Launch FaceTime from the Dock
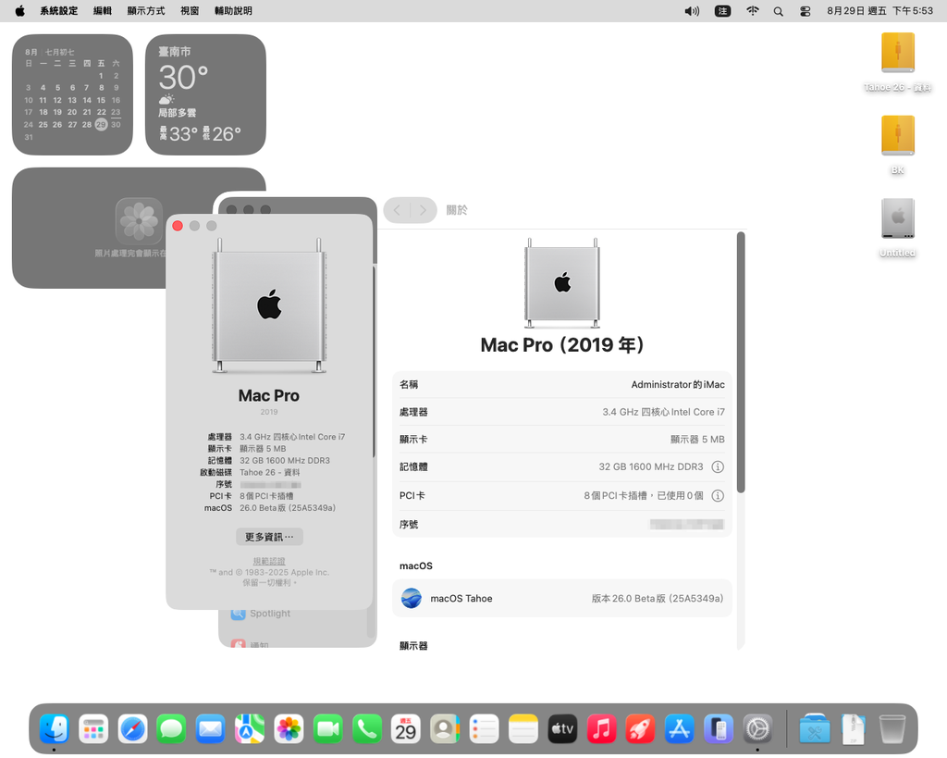 (x=328, y=728)
